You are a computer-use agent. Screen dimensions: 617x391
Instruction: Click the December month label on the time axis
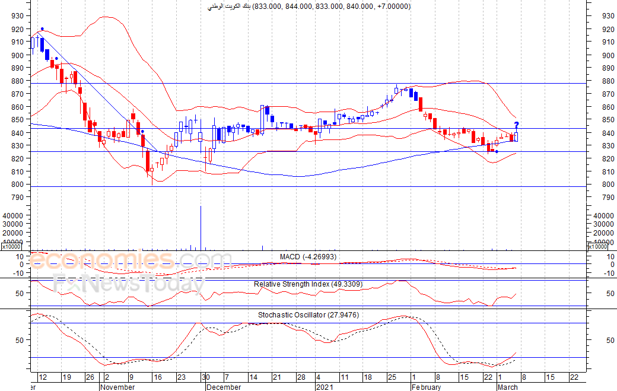(x=224, y=387)
